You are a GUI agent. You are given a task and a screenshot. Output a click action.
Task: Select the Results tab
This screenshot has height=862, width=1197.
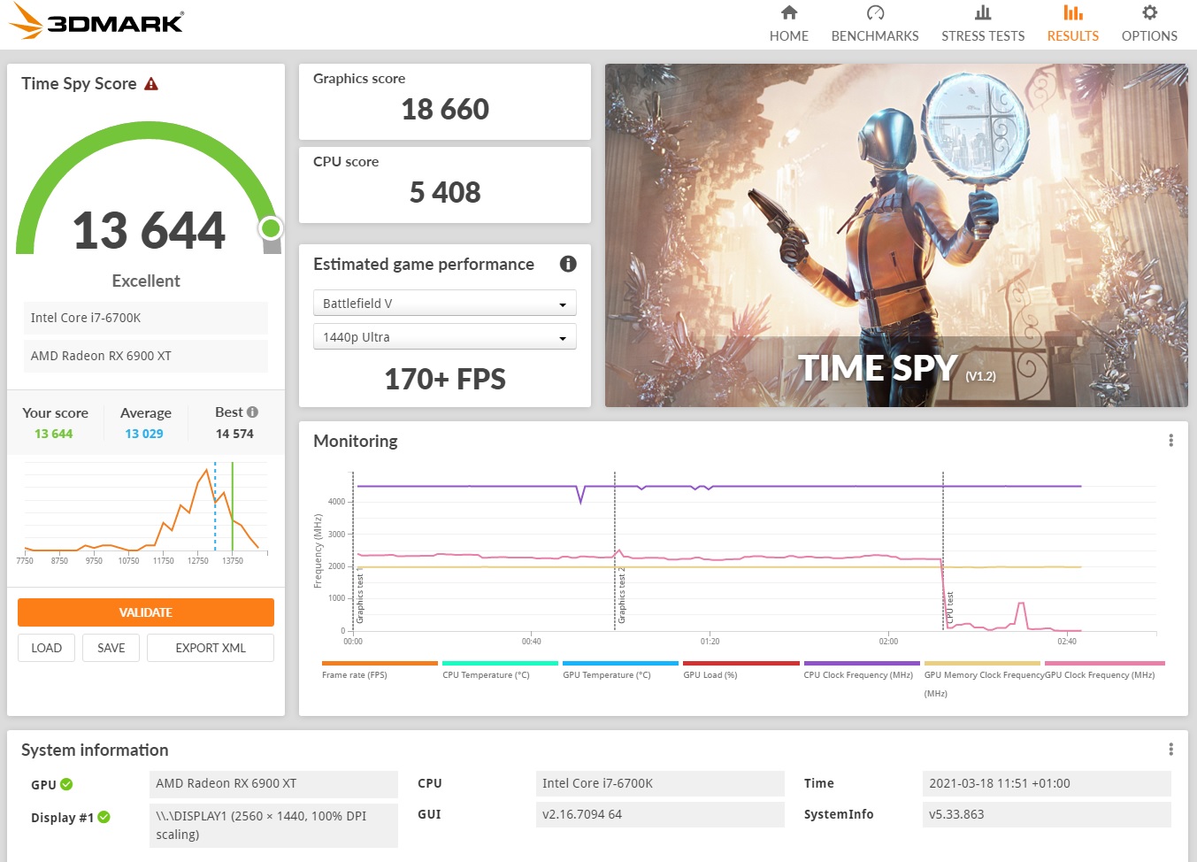pyautogui.click(x=1072, y=24)
